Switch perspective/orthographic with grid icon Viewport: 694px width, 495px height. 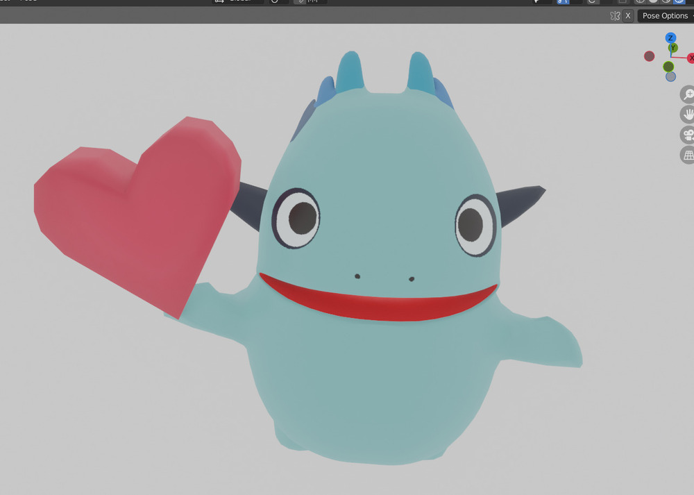coord(688,155)
